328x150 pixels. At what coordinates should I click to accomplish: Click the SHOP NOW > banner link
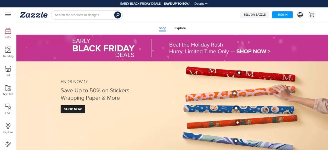[253, 51]
